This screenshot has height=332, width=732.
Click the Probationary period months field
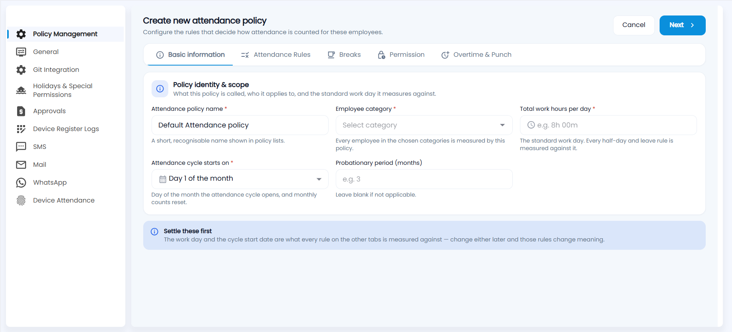pyautogui.click(x=424, y=179)
